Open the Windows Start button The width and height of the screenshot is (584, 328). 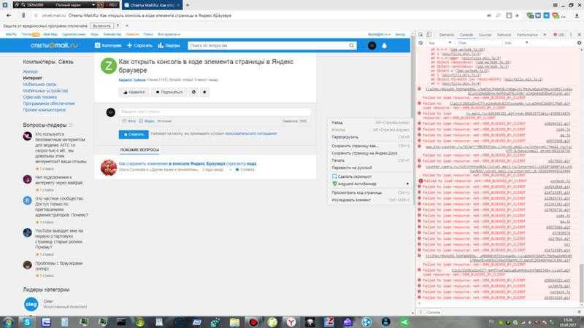pyautogui.click(x=8, y=322)
